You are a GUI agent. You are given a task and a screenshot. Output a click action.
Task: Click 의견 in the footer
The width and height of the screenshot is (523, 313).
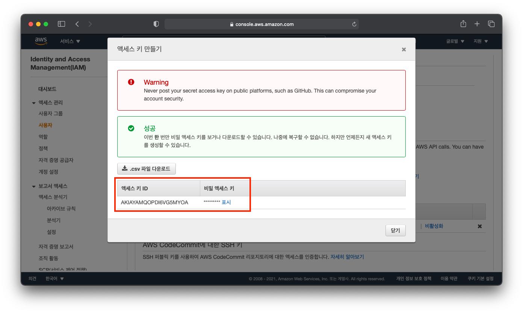33,279
